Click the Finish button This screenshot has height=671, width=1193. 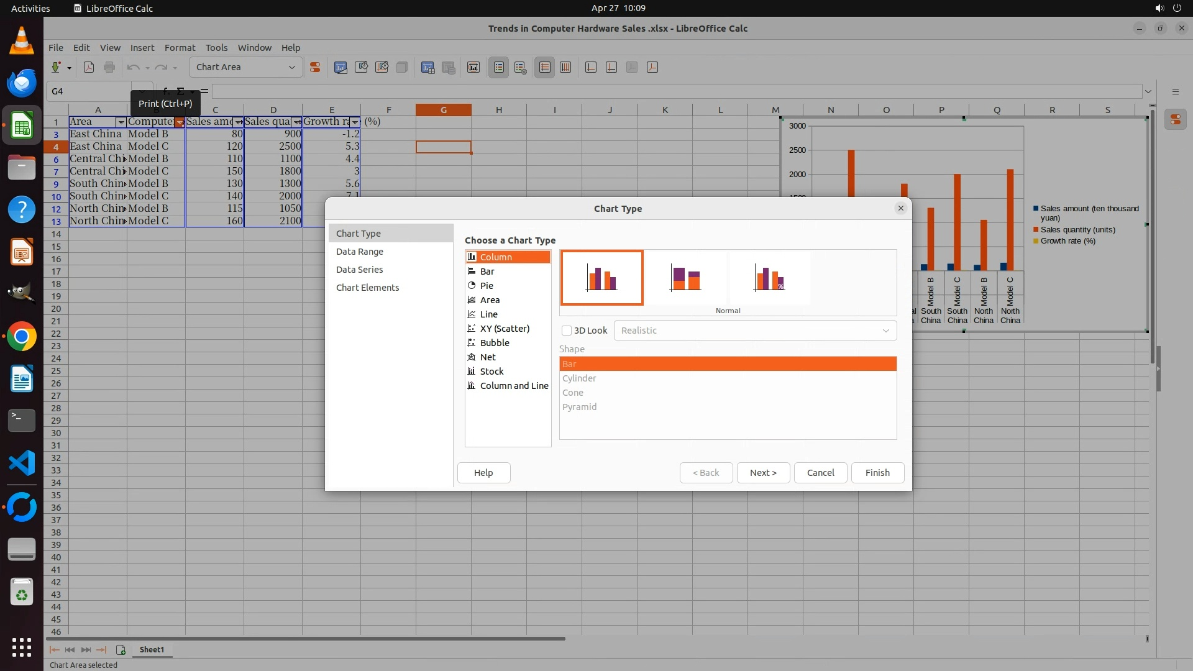[x=877, y=473]
